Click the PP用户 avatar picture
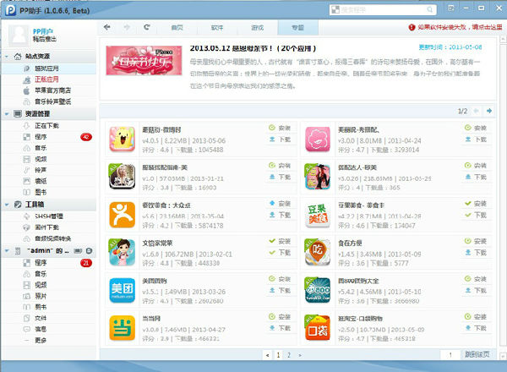 pos(19,35)
